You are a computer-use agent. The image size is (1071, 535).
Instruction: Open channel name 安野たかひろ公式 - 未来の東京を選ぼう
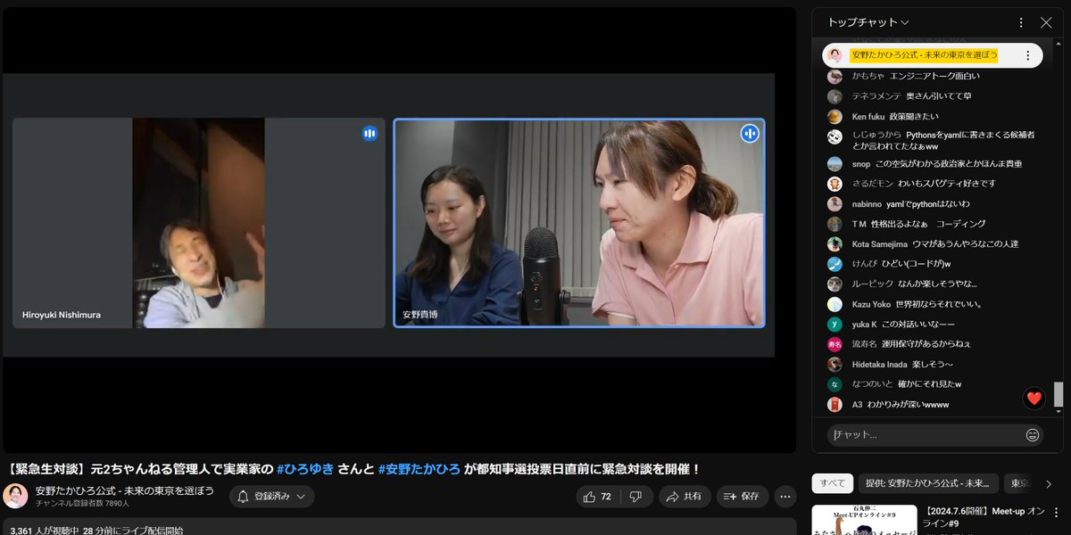(124, 490)
